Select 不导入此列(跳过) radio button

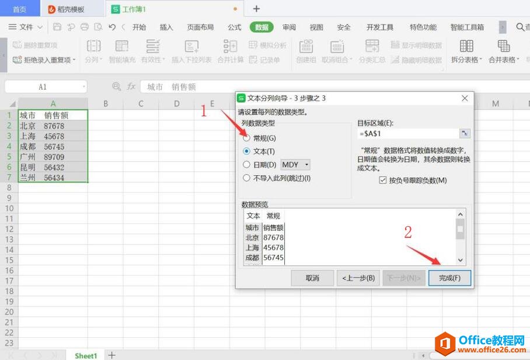click(x=246, y=178)
